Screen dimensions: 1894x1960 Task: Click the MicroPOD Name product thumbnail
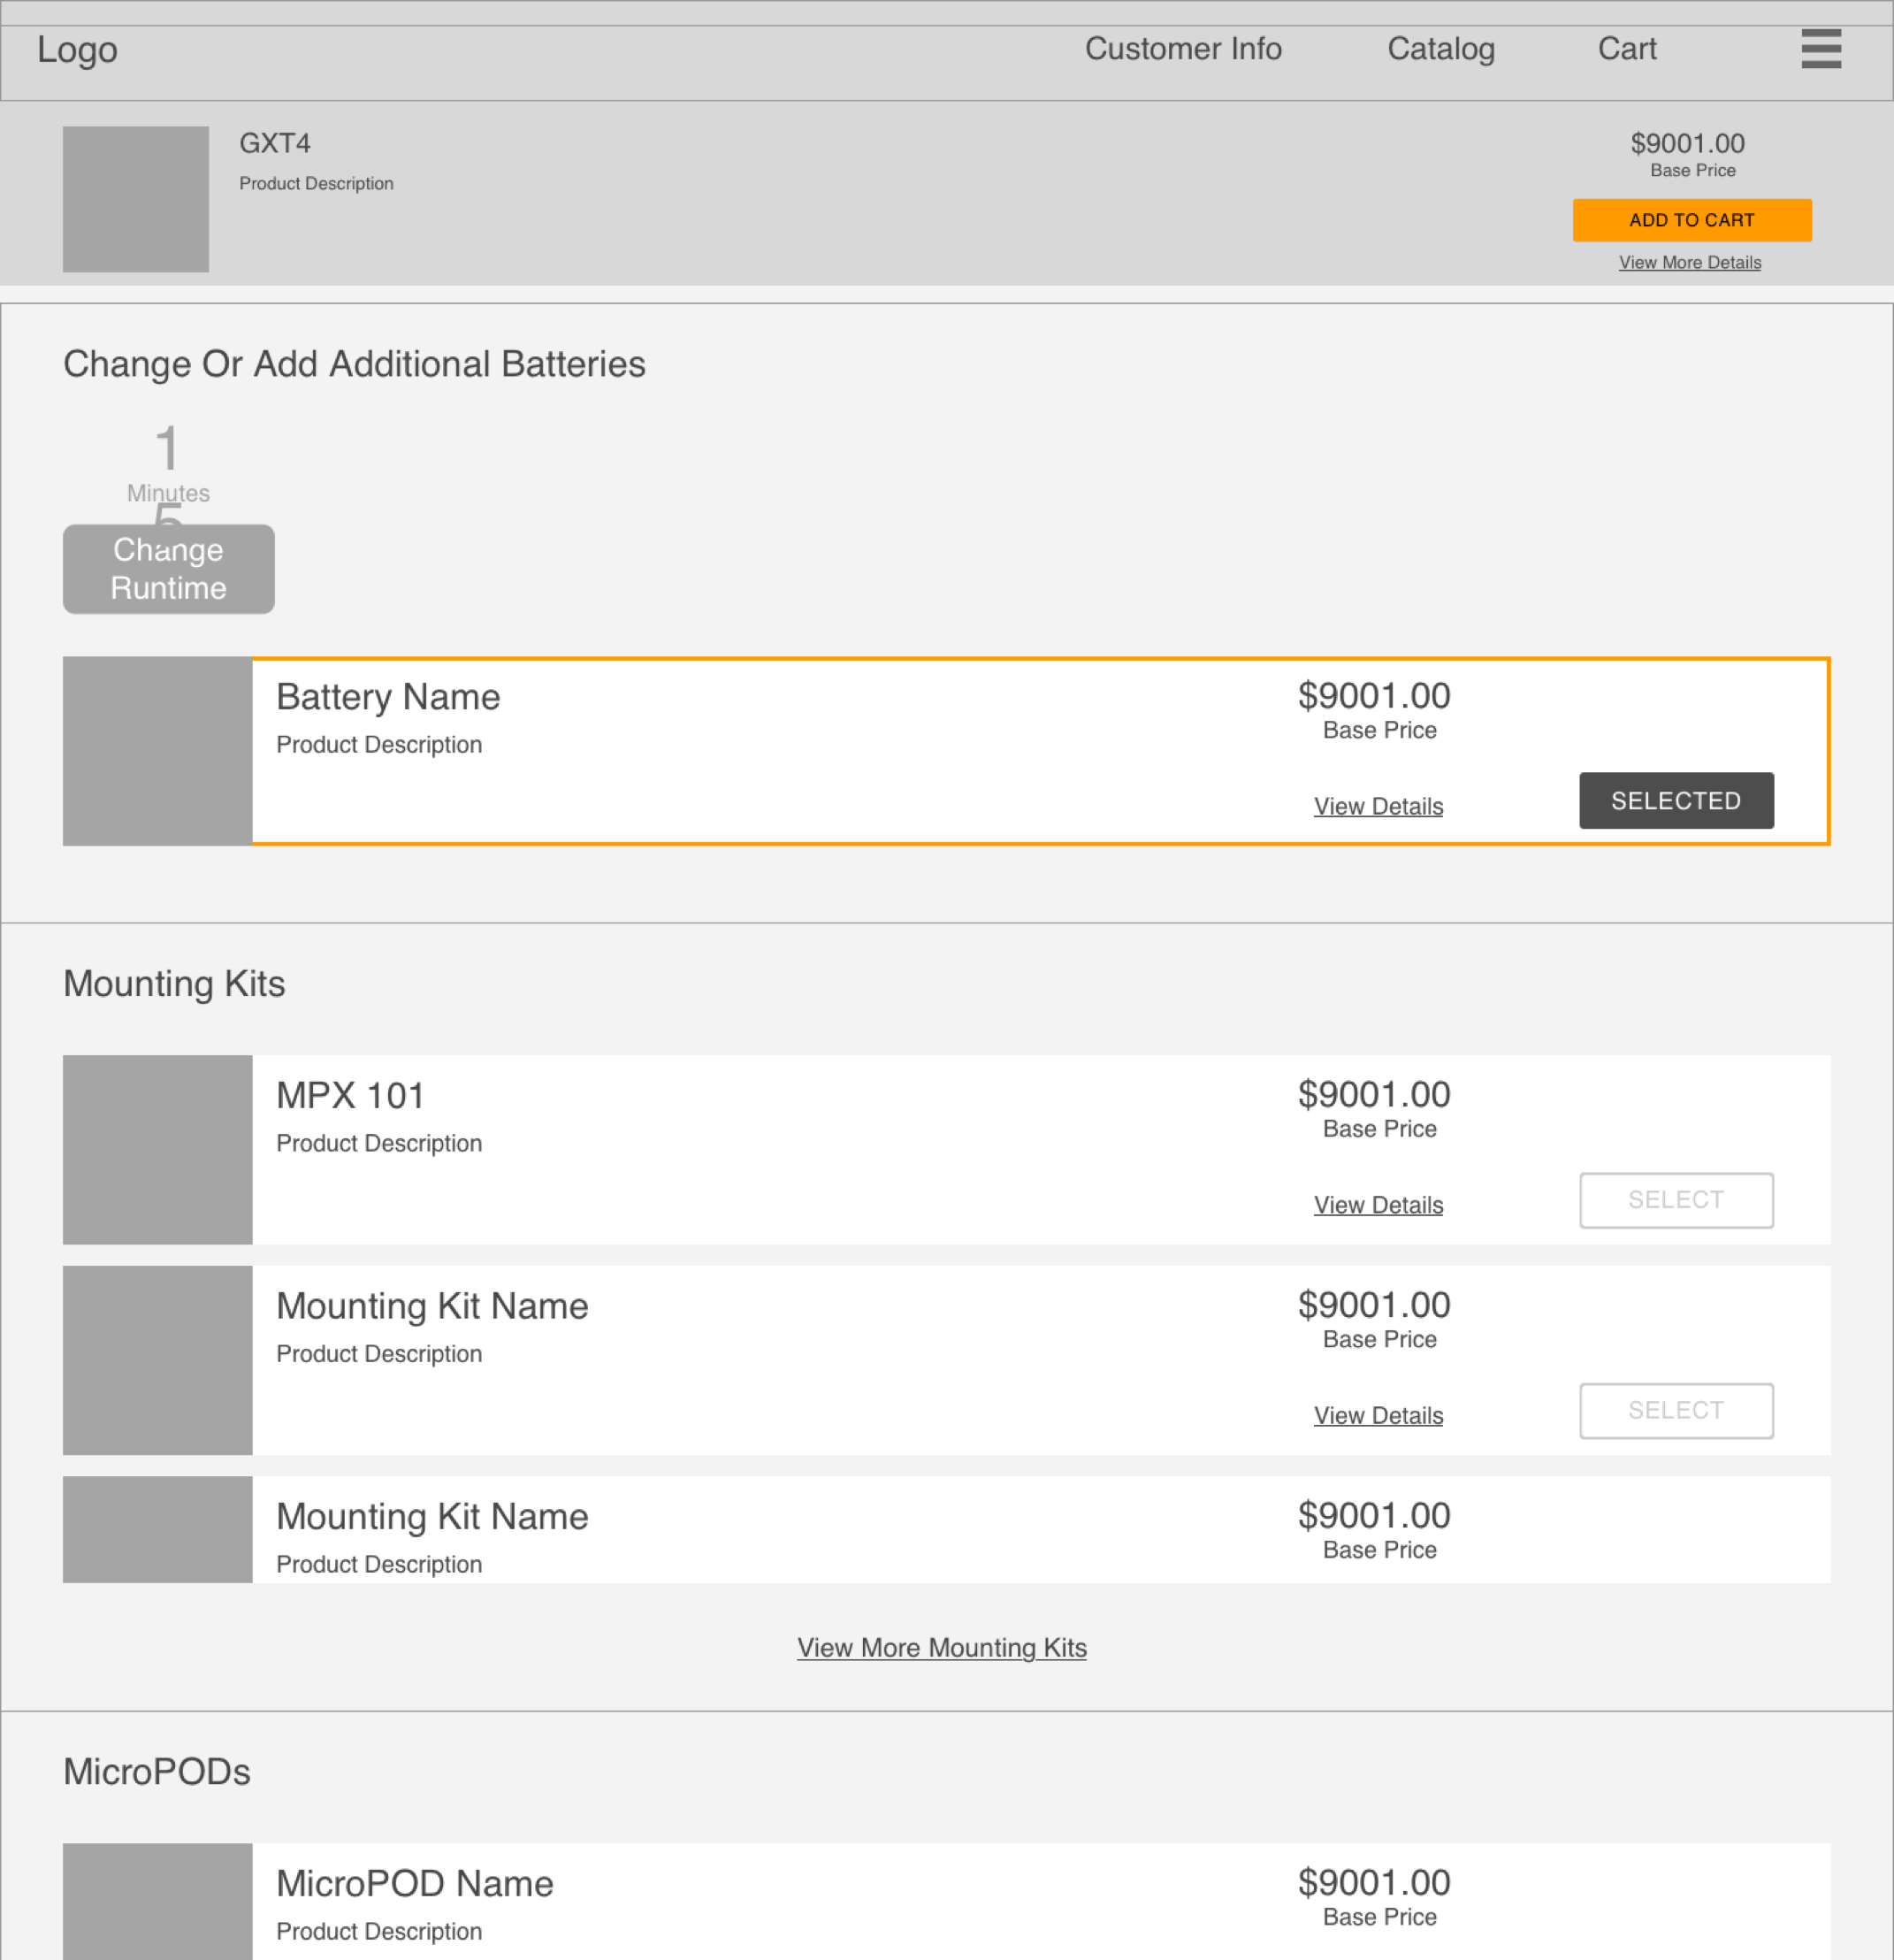pyautogui.click(x=158, y=1900)
